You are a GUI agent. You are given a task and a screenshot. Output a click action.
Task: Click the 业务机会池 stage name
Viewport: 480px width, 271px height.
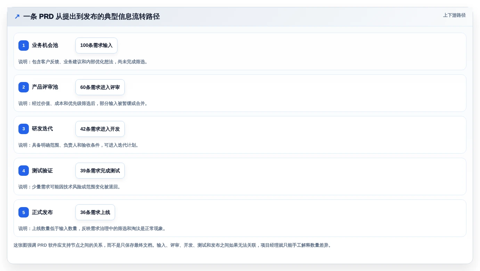pyautogui.click(x=45, y=45)
